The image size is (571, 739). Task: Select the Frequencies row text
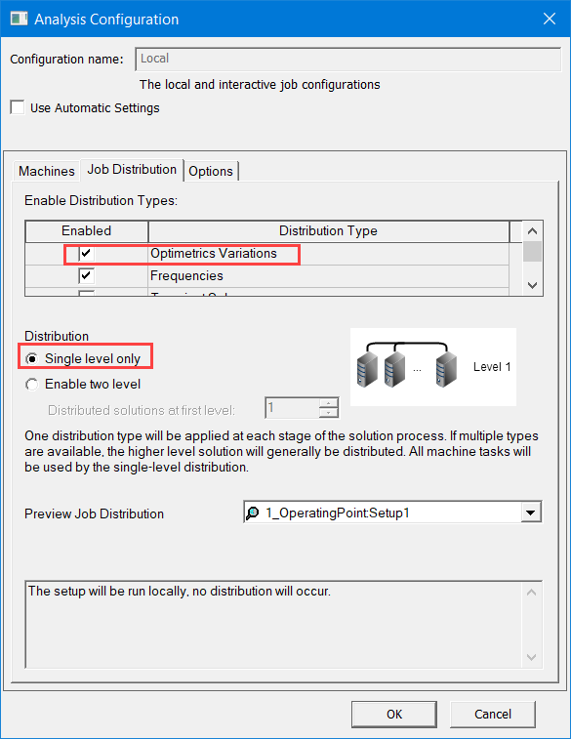coord(186,275)
